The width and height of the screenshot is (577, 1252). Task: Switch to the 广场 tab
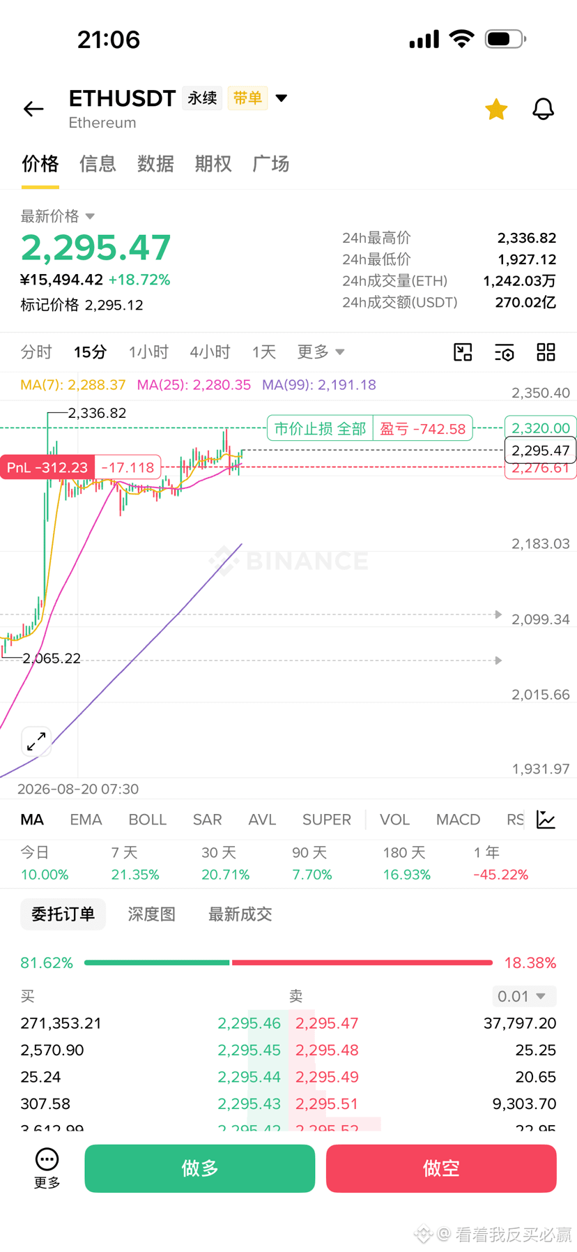(271, 164)
